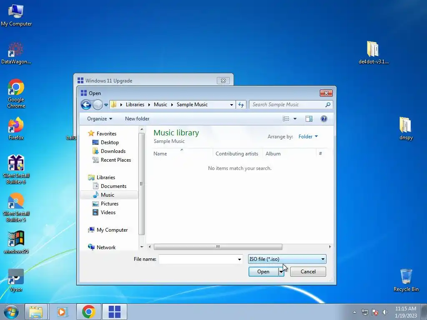
Task: Select the dnspy folder icon
Action: click(406, 128)
